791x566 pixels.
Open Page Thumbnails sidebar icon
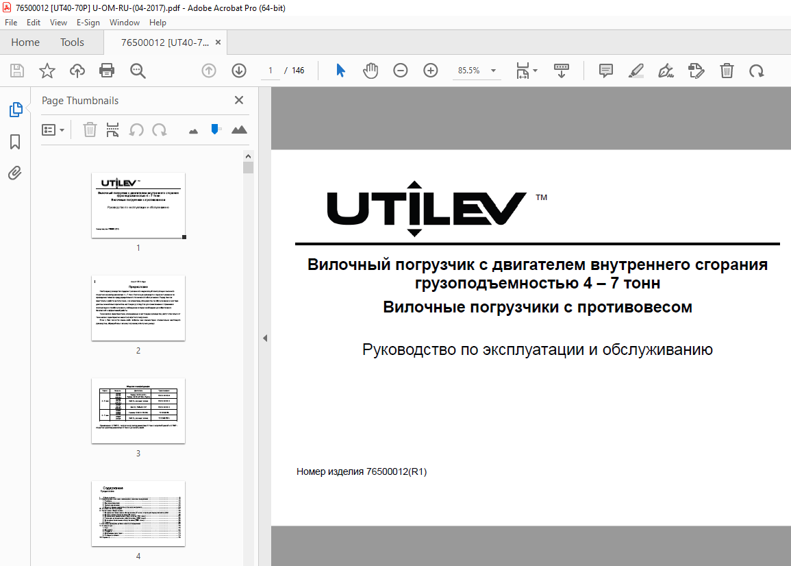16,110
